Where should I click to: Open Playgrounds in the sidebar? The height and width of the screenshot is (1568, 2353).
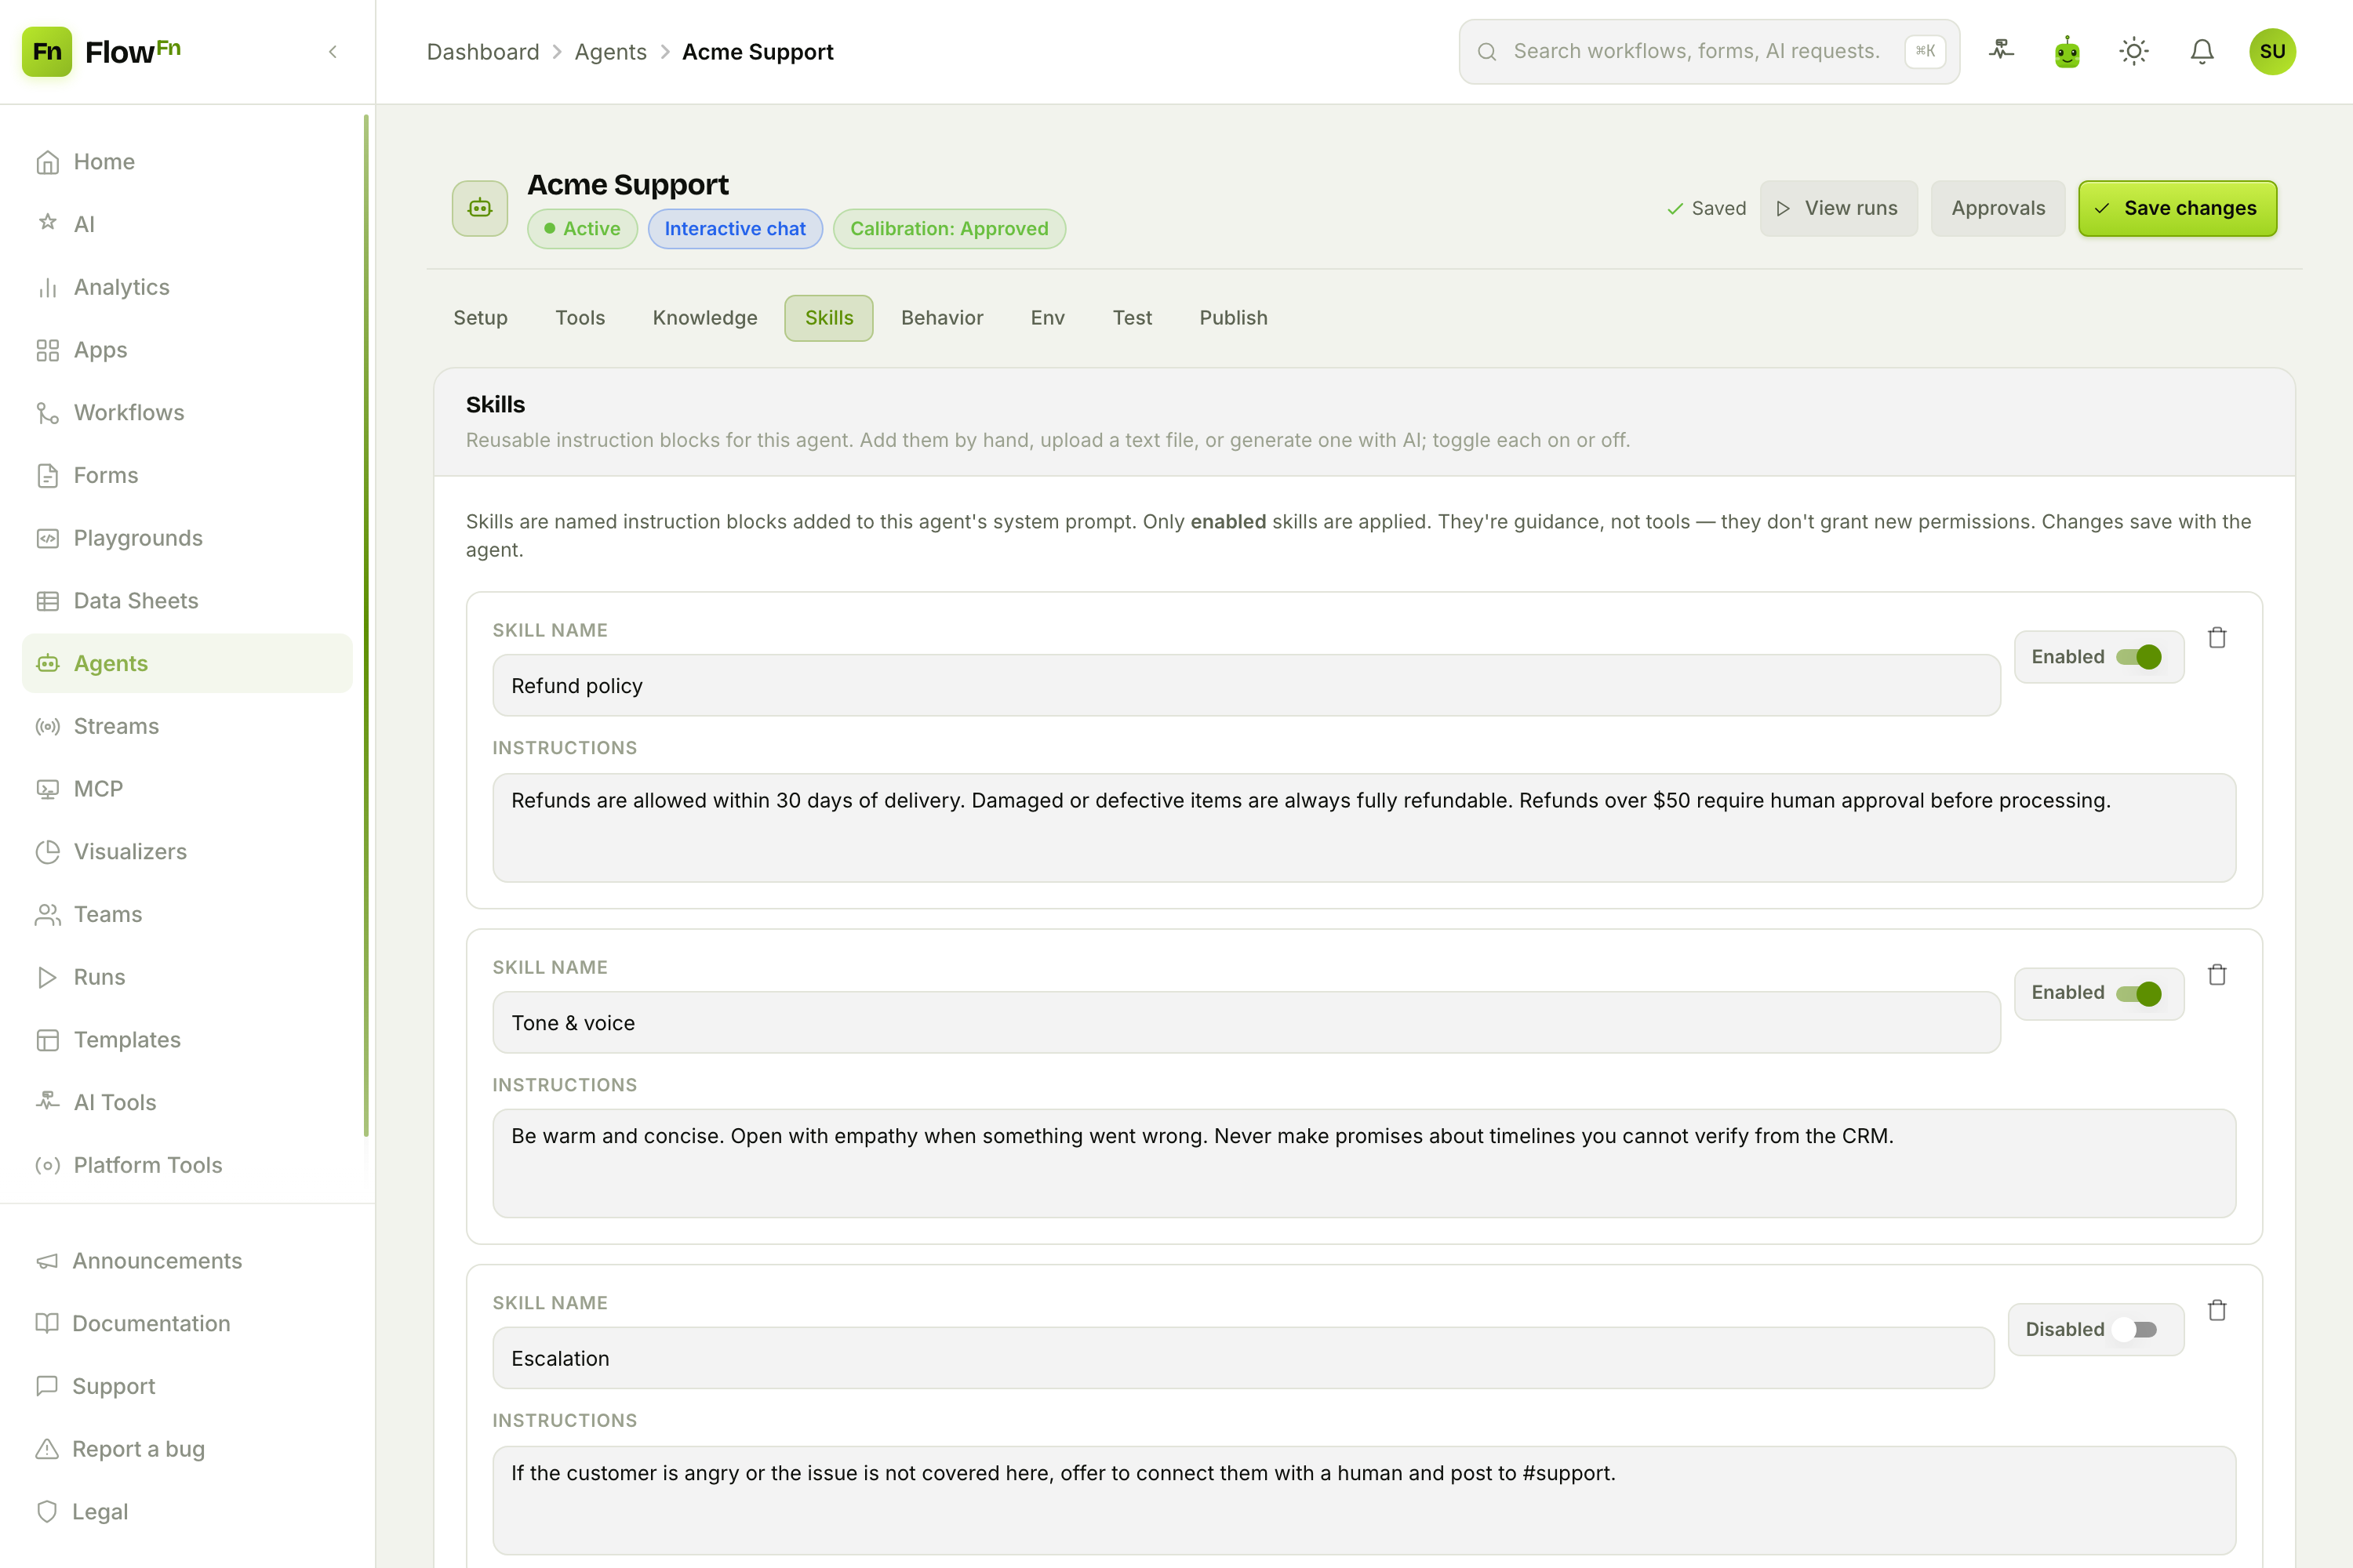(187, 538)
